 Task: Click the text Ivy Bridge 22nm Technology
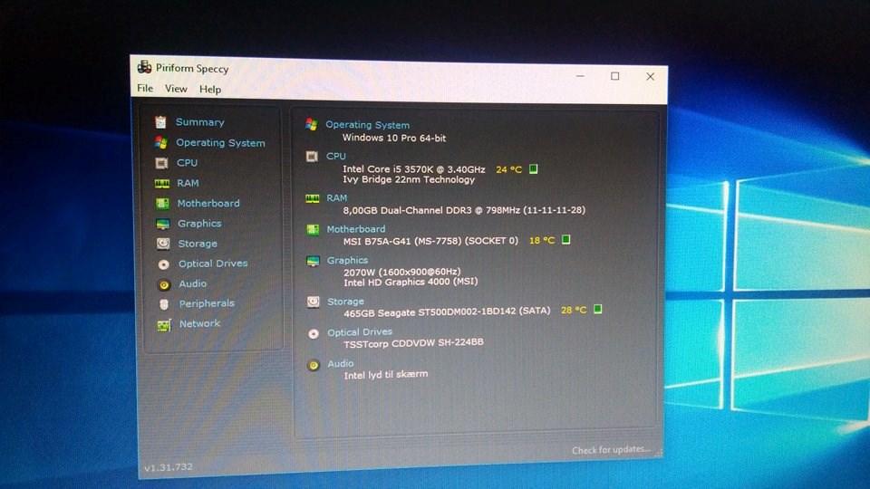coord(409,179)
